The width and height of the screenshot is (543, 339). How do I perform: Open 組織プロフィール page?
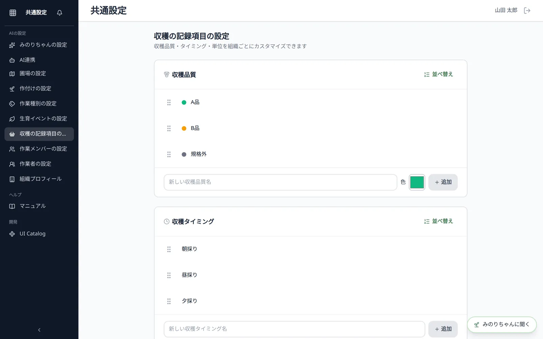[39, 179]
